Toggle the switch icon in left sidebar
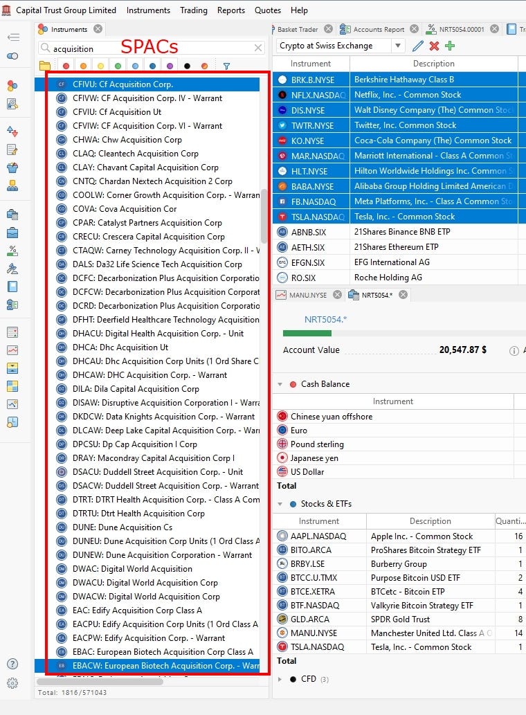Image resolution: width=526 pixels, height=715 pixels. click(12, 56)
